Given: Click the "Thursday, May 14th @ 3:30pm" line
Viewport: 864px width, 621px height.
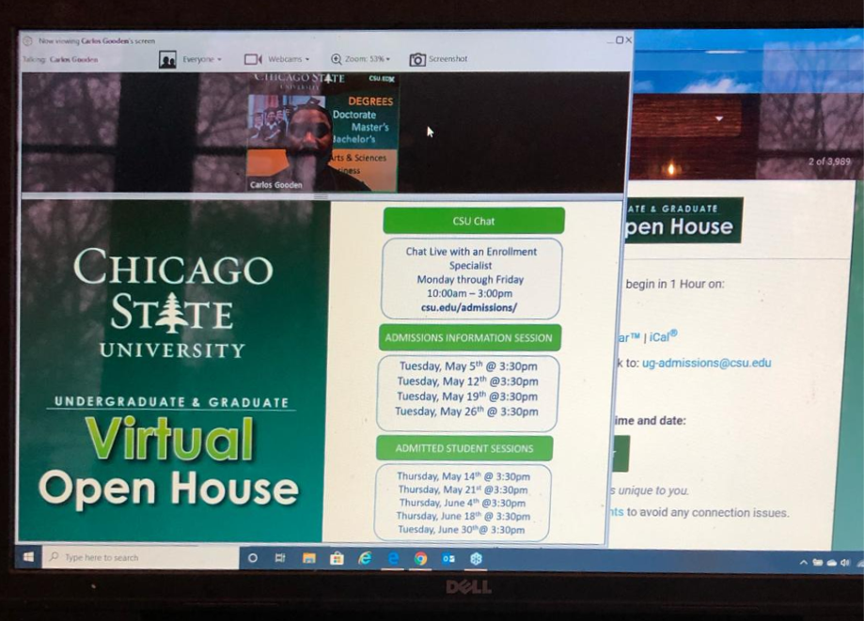Looking at the screenshot, I should pyautogui.click(x=463, y=476).
